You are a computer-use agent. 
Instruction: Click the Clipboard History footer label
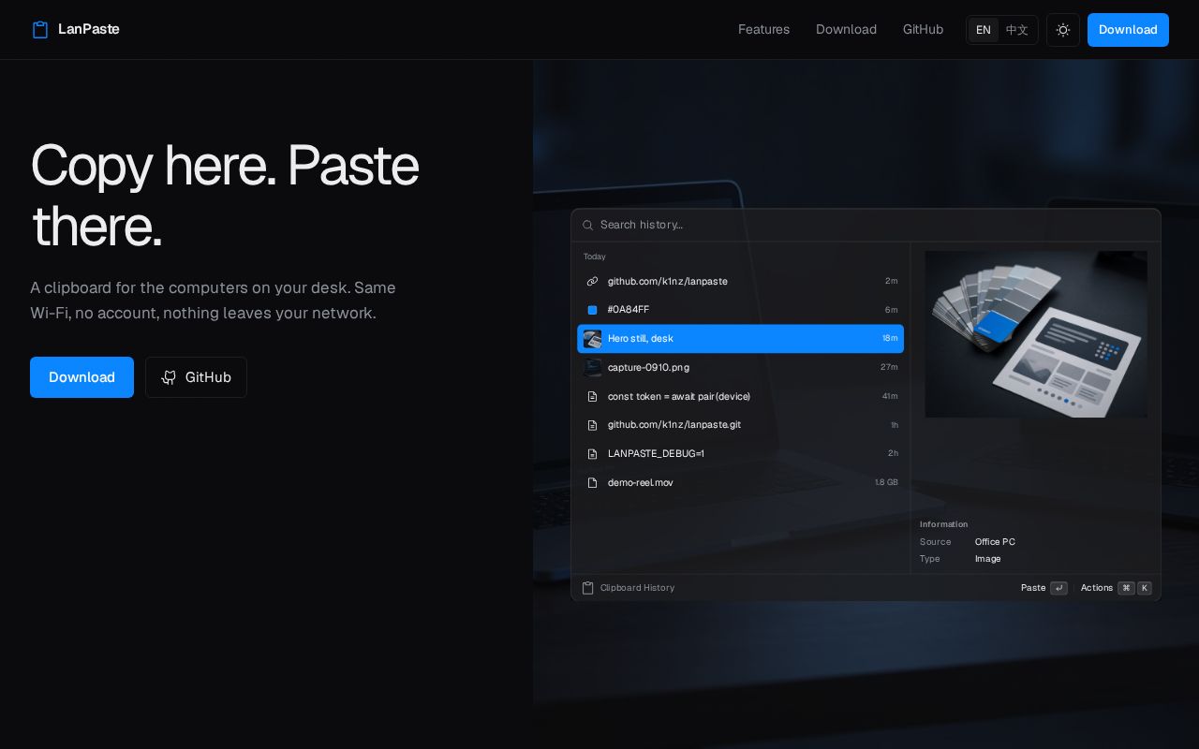[637, 588]
